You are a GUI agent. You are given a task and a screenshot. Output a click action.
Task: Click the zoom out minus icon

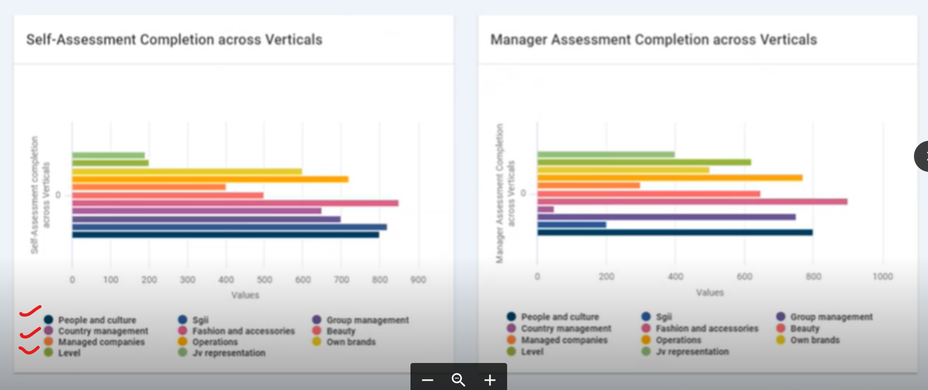[x=428, y=380]
